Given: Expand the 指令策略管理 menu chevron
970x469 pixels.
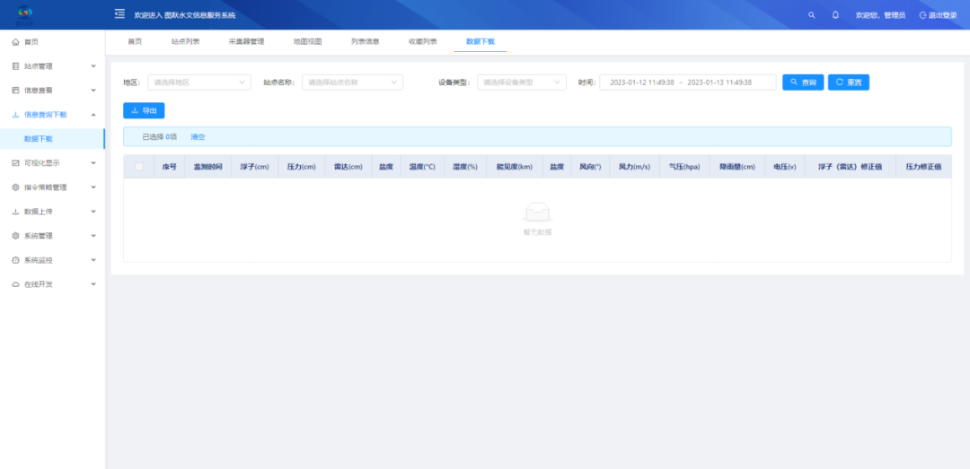Looking at the screenshot, I should click(93, 187).
